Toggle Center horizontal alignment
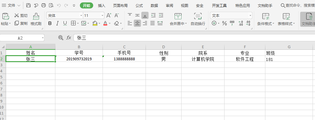The width and height of the screenshot is (315, 120). [x=137, y=23]
